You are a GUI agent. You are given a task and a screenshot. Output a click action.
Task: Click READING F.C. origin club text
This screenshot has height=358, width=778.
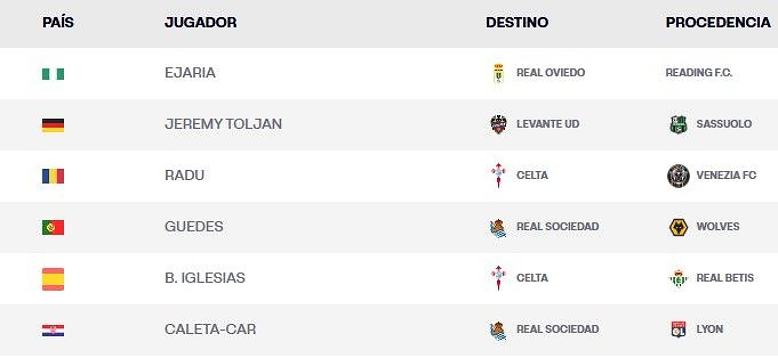(699, 73)
